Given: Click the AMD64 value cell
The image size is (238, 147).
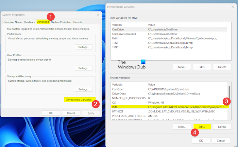Looking at the screenshot, I should tap(153, 116).
